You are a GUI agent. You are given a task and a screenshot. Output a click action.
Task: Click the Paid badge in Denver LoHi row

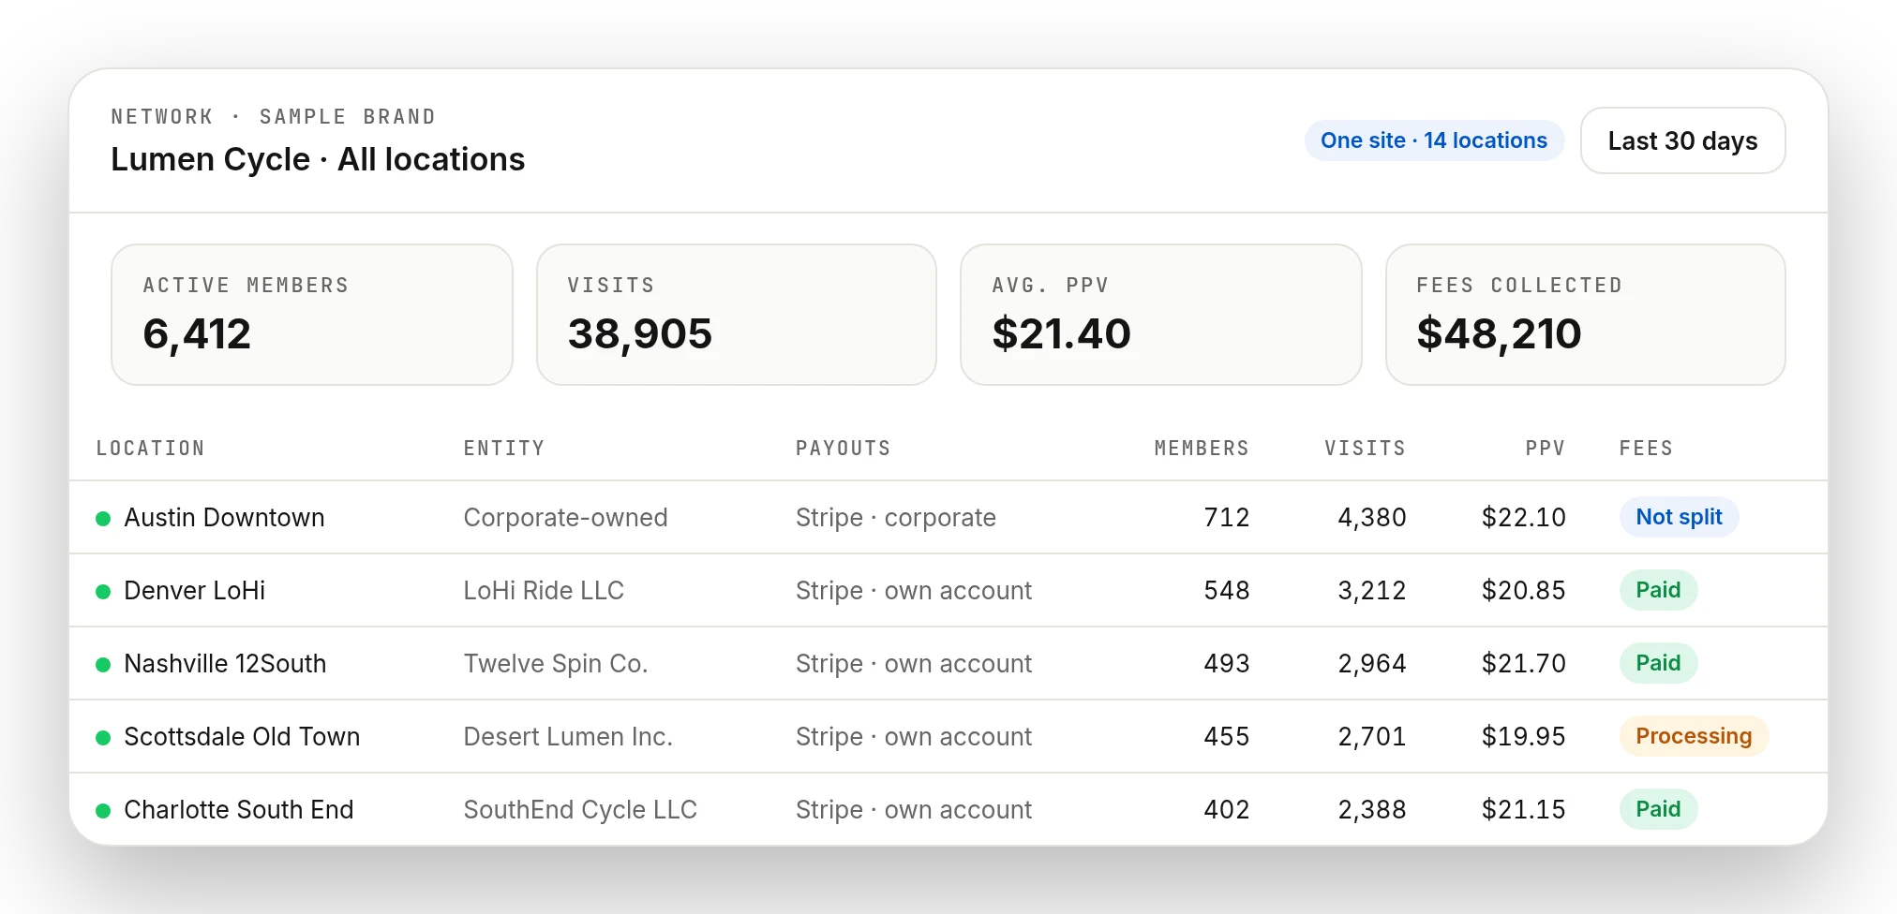click(x=1658, y=590)
